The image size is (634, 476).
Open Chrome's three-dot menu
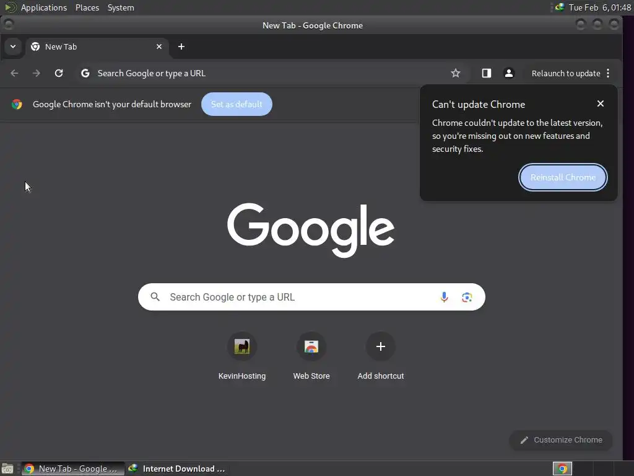pyautogui.click(x=608, y=73)
